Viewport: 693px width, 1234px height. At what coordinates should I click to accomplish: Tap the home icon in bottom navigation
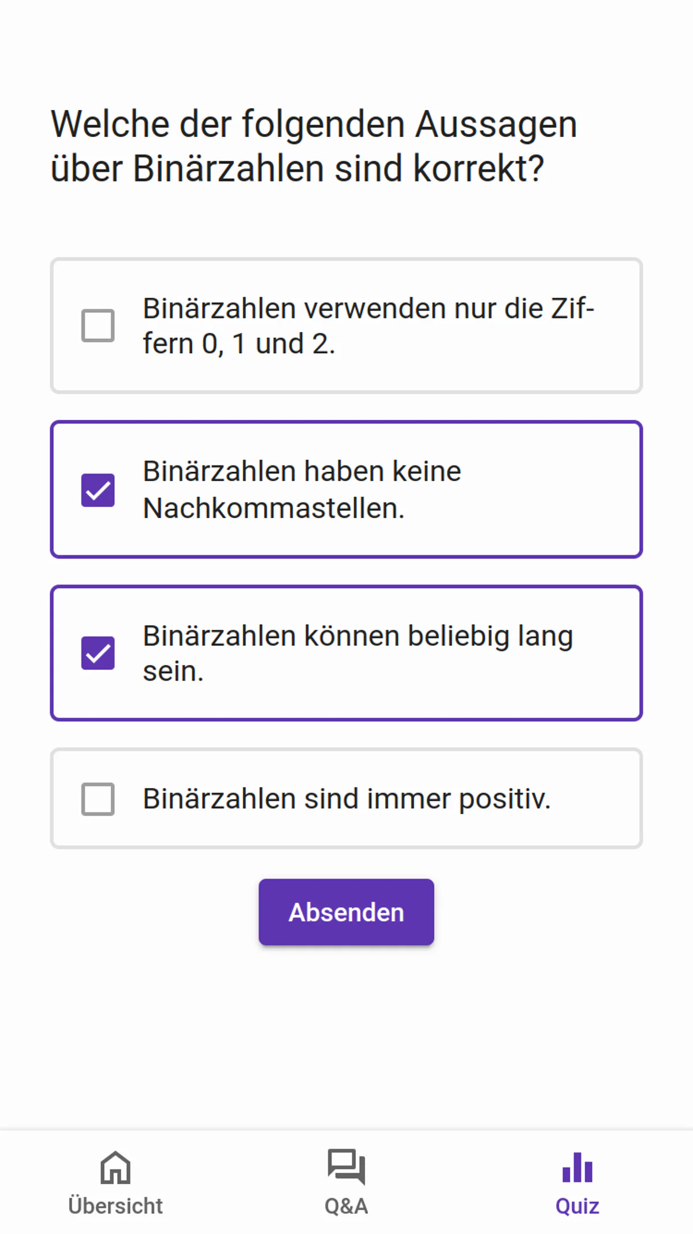115,1167
